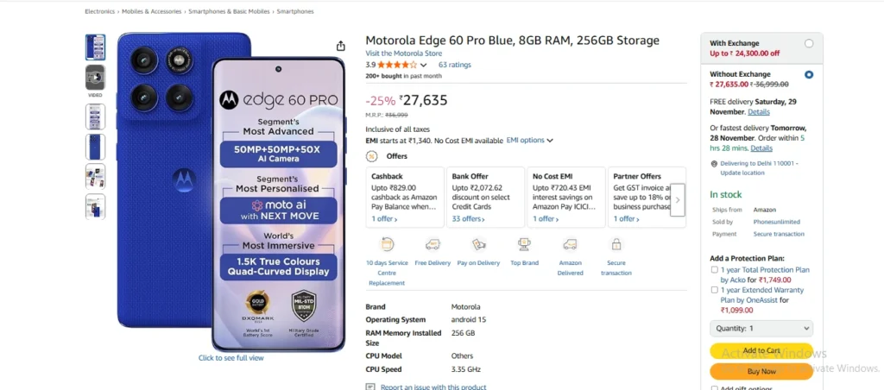The width and height of the screenshot is (884, 390).
Task: Open the Quantity dropdown
Action: point(761,328)
